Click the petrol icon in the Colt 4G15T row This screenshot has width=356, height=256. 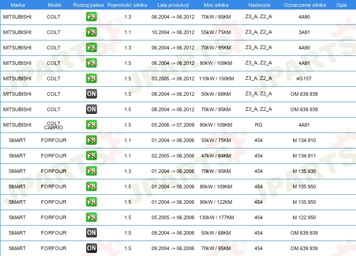(91, 79)
